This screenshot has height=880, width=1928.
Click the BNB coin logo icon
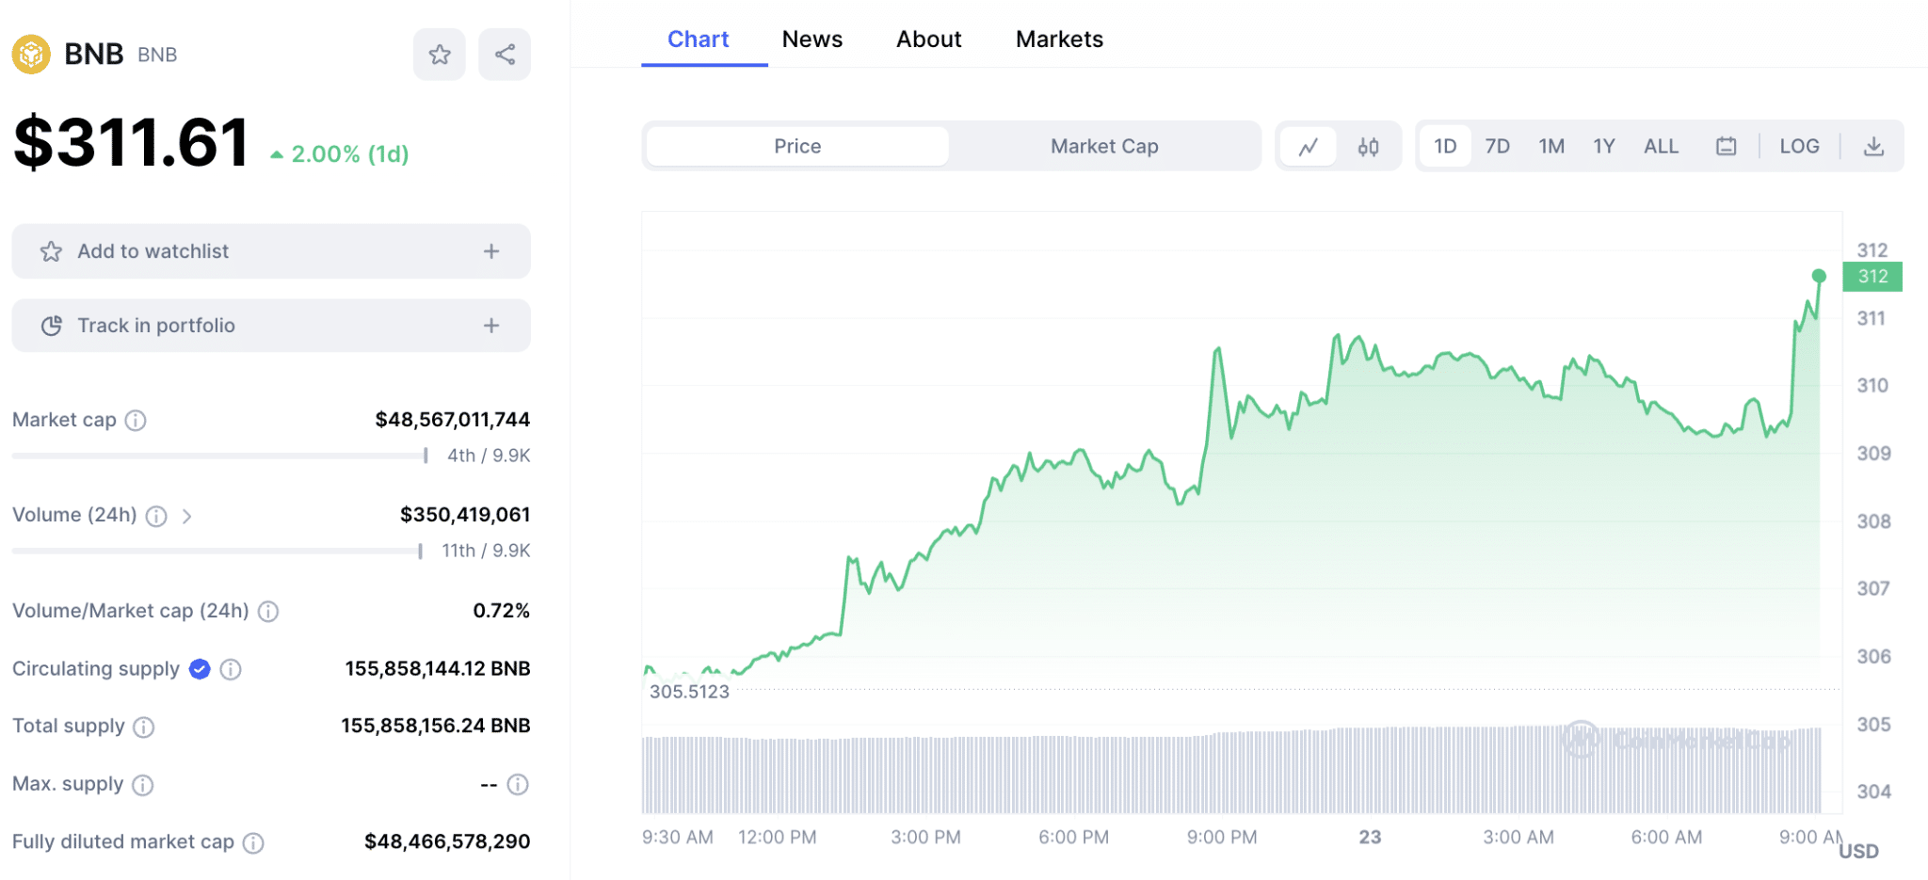tap(31, 54)
